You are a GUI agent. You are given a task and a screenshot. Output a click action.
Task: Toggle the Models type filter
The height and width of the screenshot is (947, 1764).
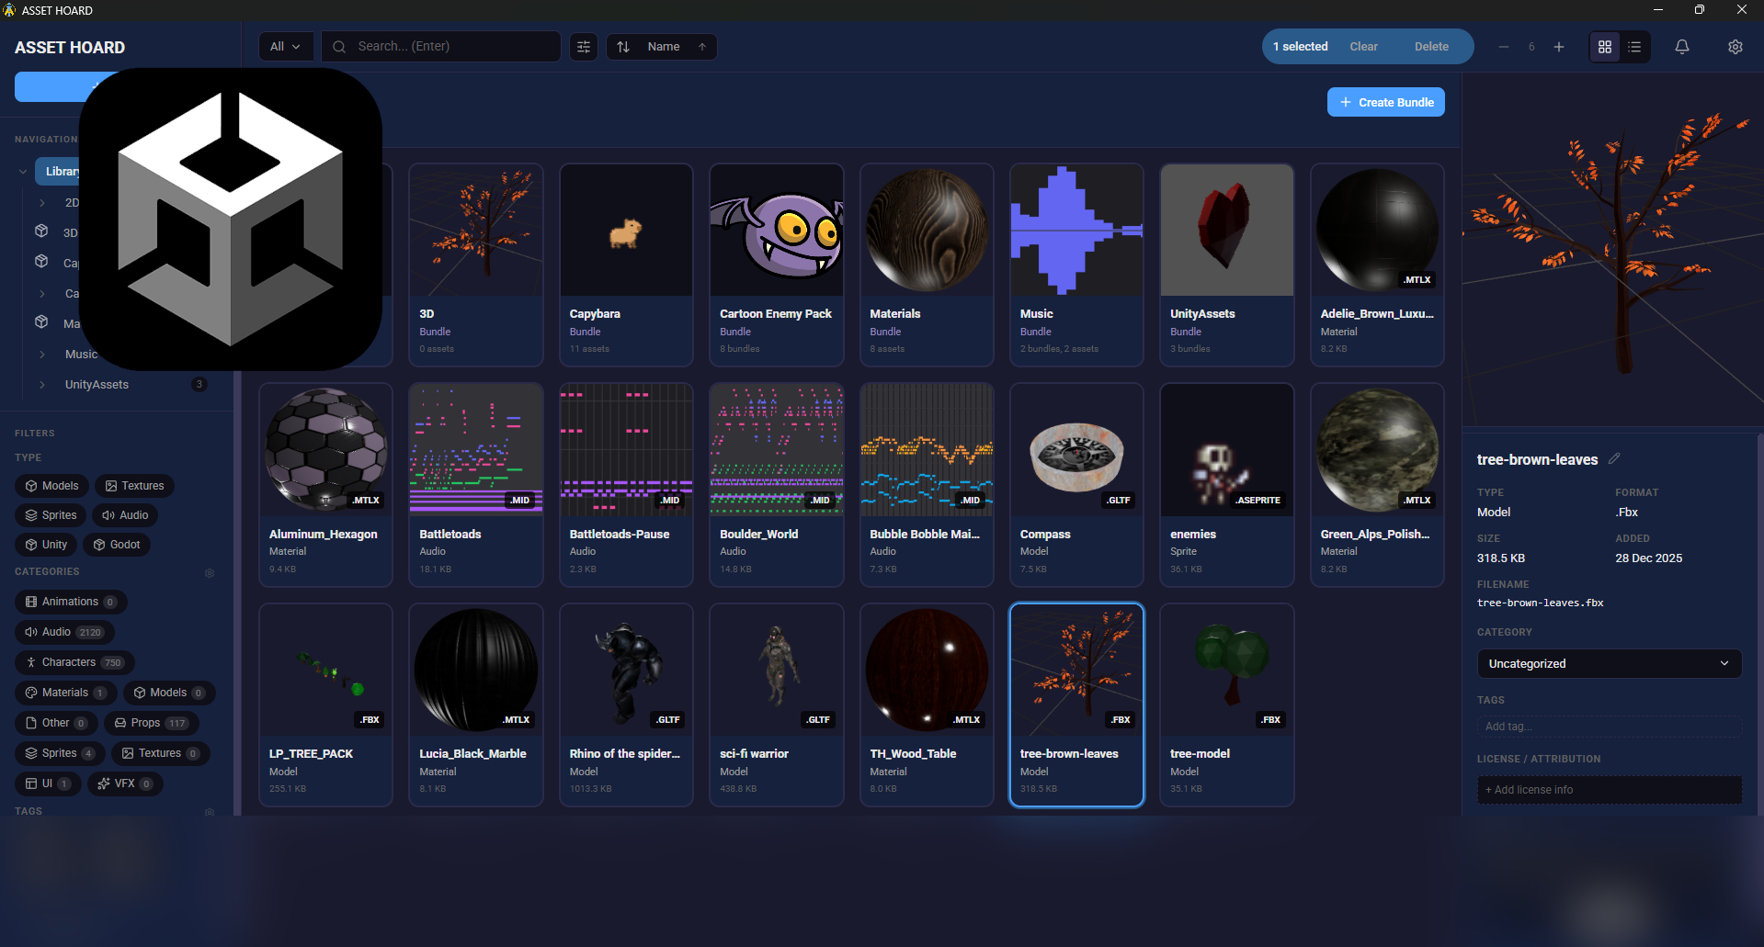51,486
